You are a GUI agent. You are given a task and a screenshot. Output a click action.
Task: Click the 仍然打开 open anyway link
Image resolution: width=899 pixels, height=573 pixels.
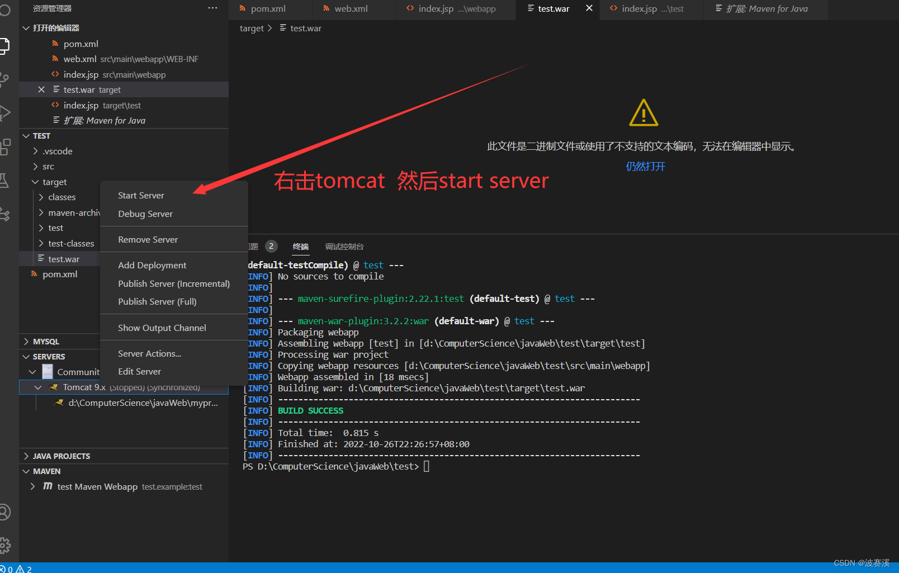(x=645, y=167)
